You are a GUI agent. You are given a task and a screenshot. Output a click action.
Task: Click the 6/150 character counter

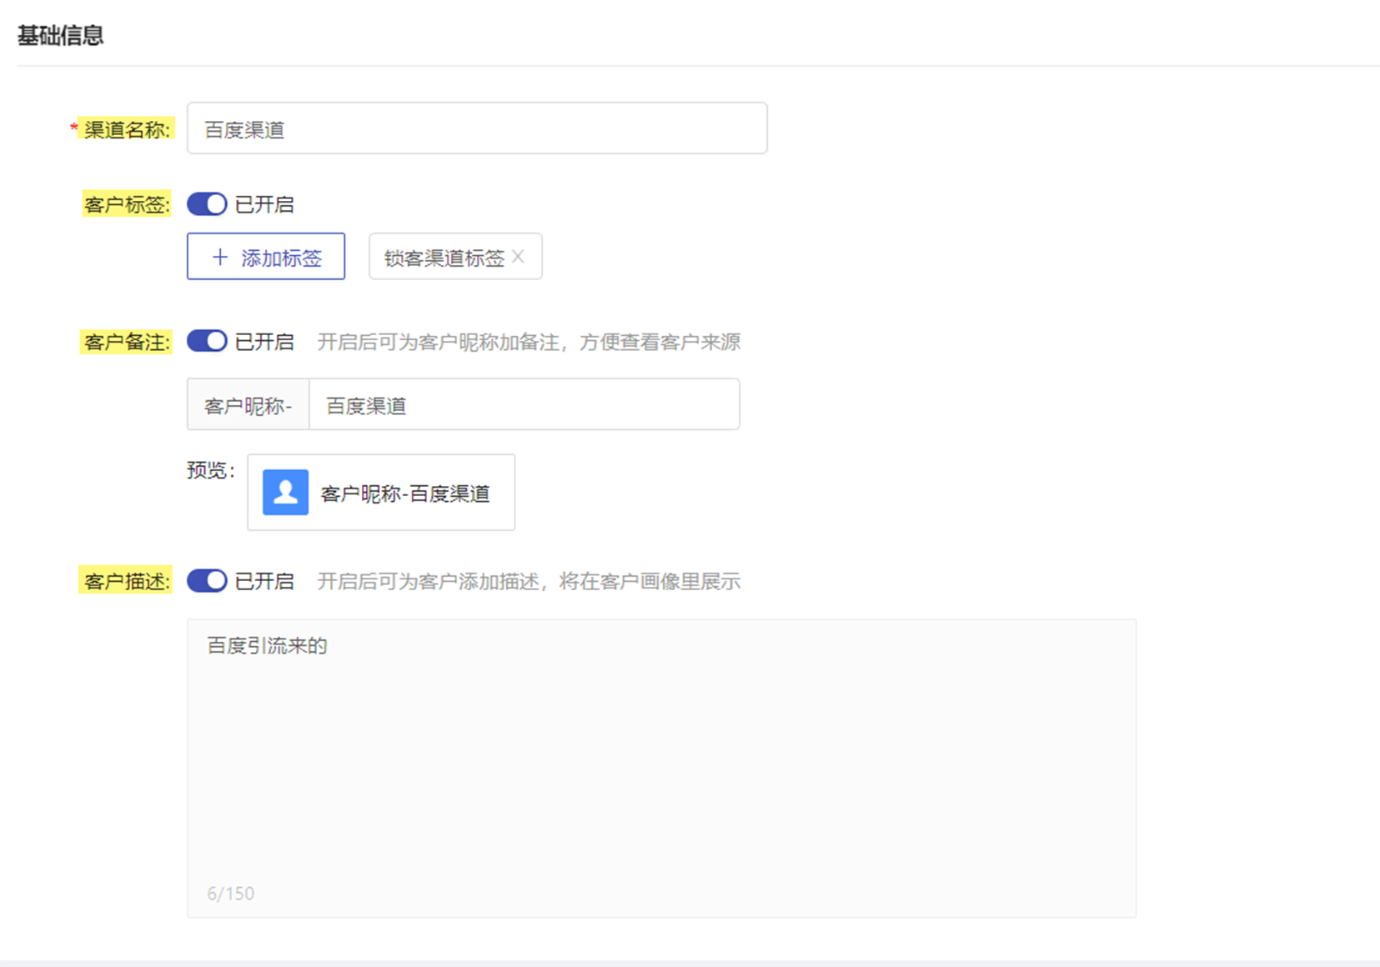(231, 894)
